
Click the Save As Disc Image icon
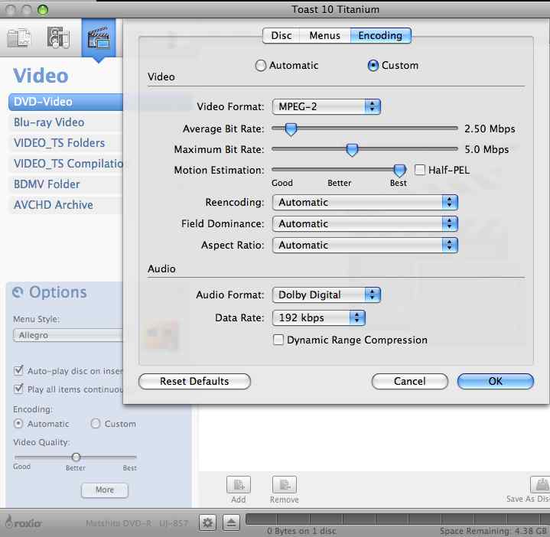click(x=541, y=485)
